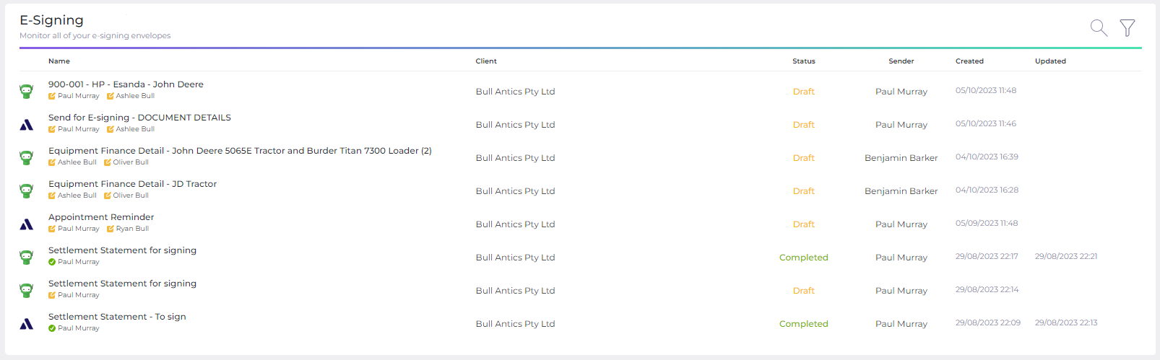Open Appointment Reminder envelope
This screenshot has height=360, width=1160.
click(x=101, y=217)
